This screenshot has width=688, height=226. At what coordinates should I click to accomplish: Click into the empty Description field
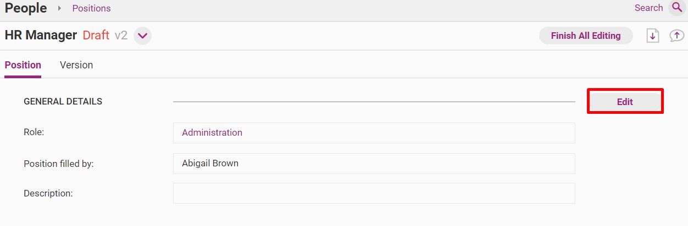(374, 193)
